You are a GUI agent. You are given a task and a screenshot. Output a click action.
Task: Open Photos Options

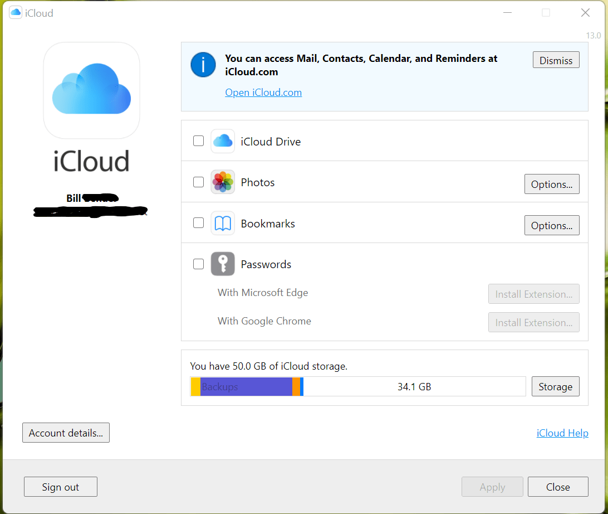pyautogui.click(x=552, y=184)
